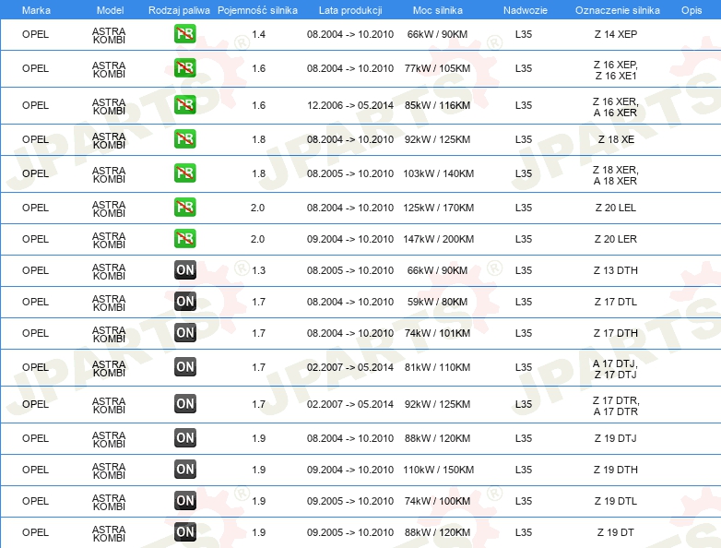The image size is (721, 548).
Task: Click the ON diesel icon in the Z 13 DTH row
Action: [184, 270]
